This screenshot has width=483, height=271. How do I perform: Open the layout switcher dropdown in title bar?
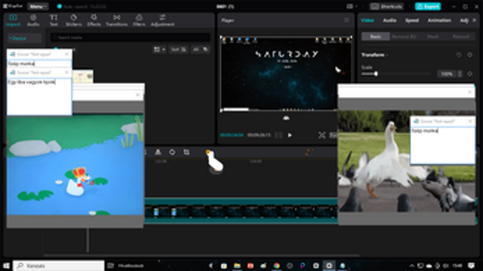352,6
